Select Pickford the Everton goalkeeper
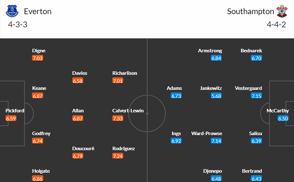Screen dimensions: 294x182 15,111
